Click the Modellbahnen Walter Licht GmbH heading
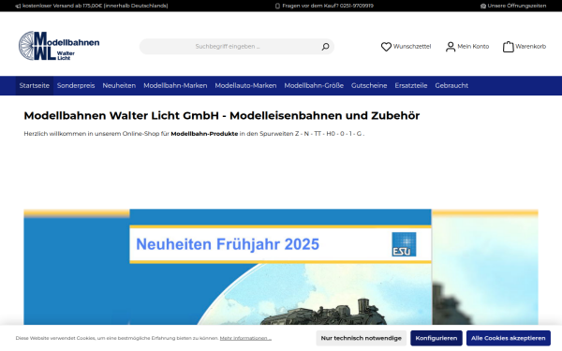This screenshot has height=351, width=562. click(221, 116)
